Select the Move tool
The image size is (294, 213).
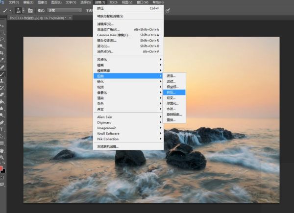coord(2,26)
